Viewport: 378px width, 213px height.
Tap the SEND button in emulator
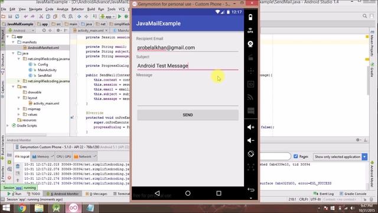coord(188,115)
